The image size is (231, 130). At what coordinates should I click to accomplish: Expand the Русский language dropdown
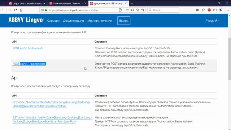coord(213,21)
